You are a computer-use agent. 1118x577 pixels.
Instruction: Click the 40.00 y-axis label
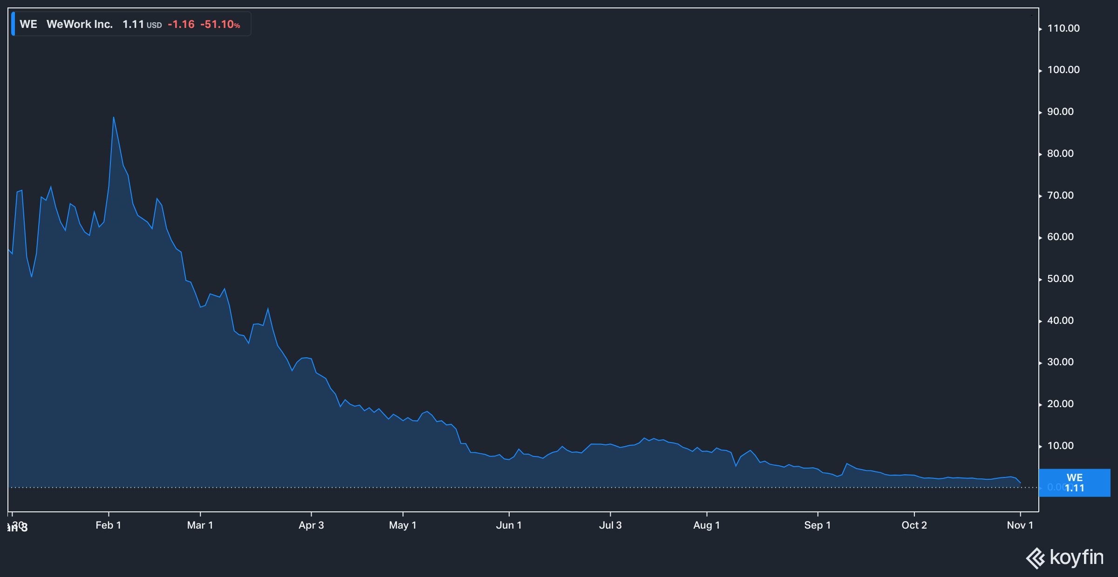1060,321
